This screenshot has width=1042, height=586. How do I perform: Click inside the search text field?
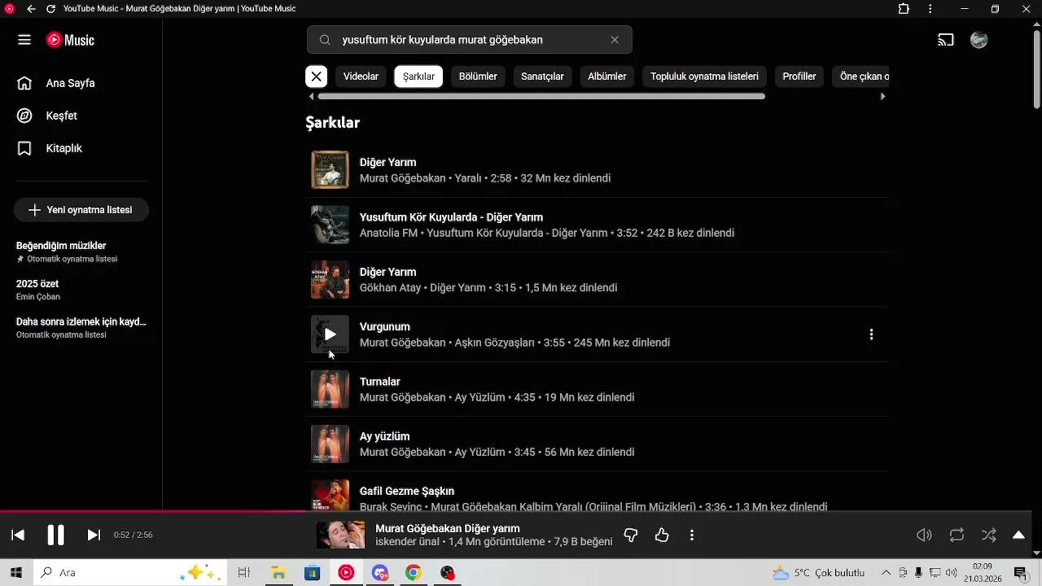click(x=470, y=40)
